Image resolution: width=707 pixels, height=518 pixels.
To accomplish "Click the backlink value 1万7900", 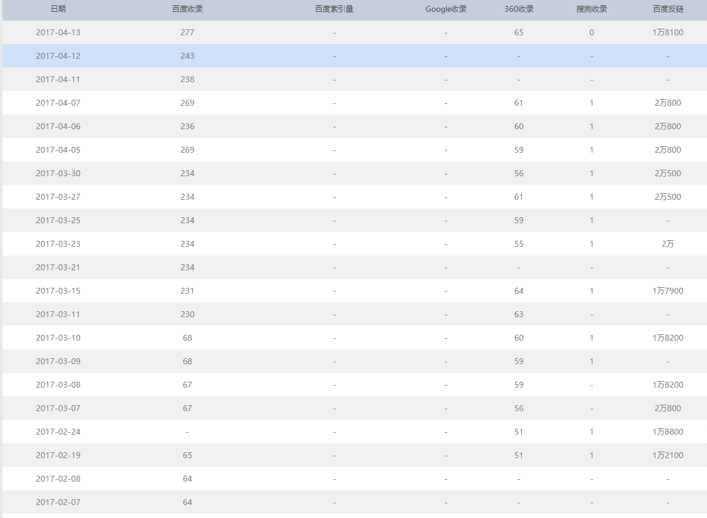I will tap(668, 291).
